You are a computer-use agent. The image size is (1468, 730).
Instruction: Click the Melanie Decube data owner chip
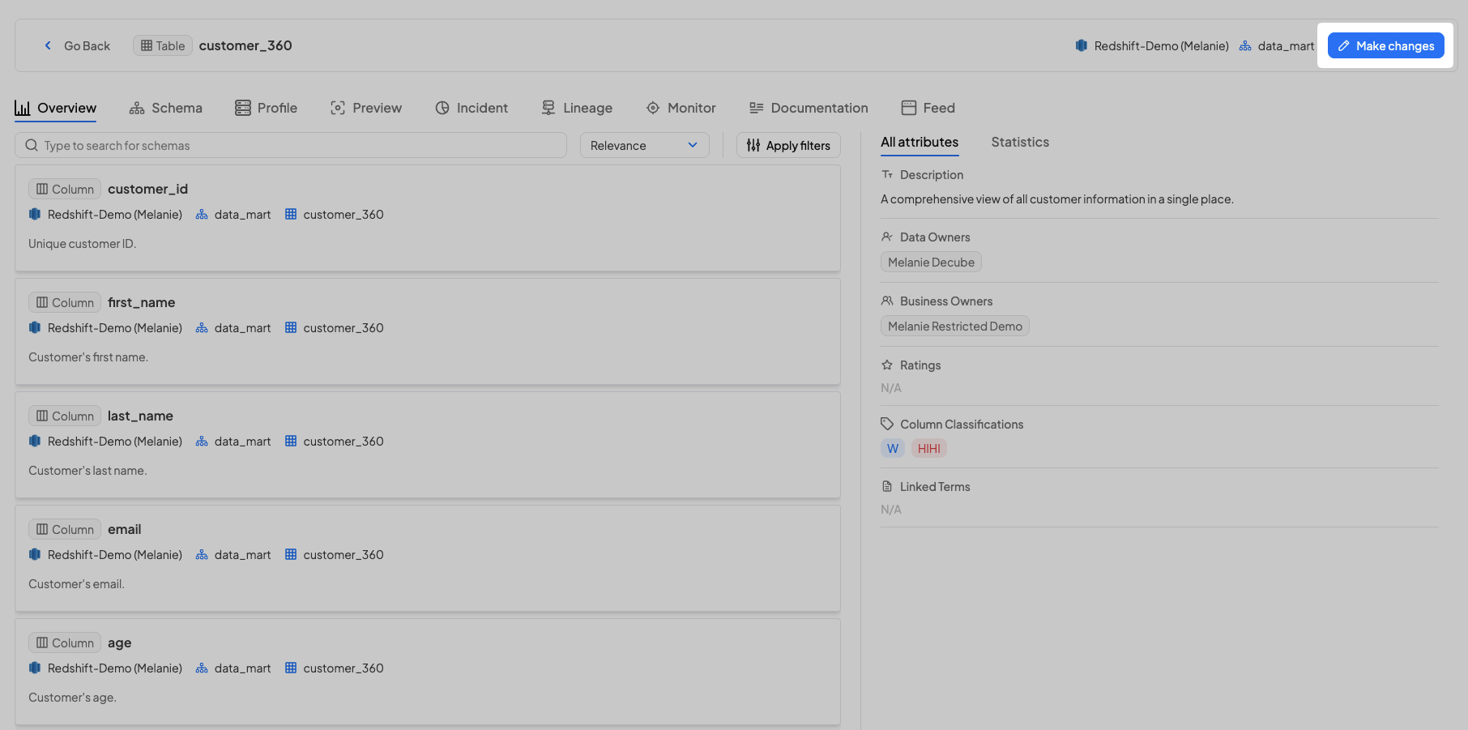click(x=930, y=262)
